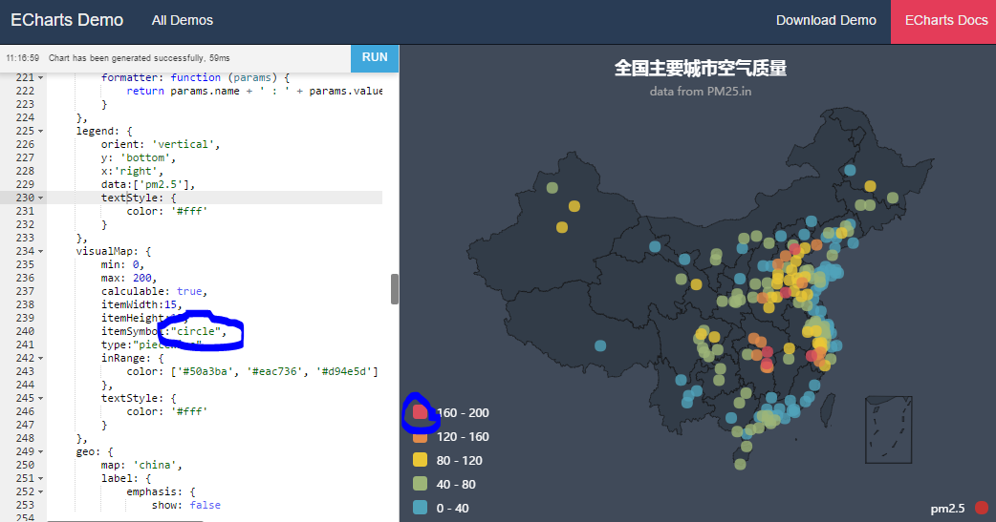Click Download Demo
996x522 pixels.
[x=826, y=20]
